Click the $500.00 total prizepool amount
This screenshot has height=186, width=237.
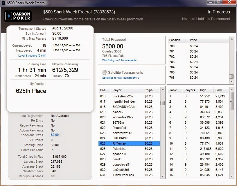pyautogui.click(x=113, y=46)
